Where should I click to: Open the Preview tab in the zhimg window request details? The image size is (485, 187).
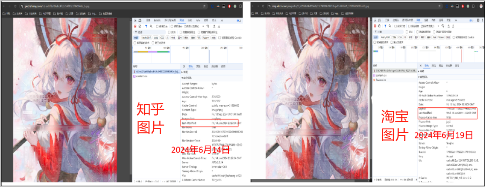tap(198, 66)
